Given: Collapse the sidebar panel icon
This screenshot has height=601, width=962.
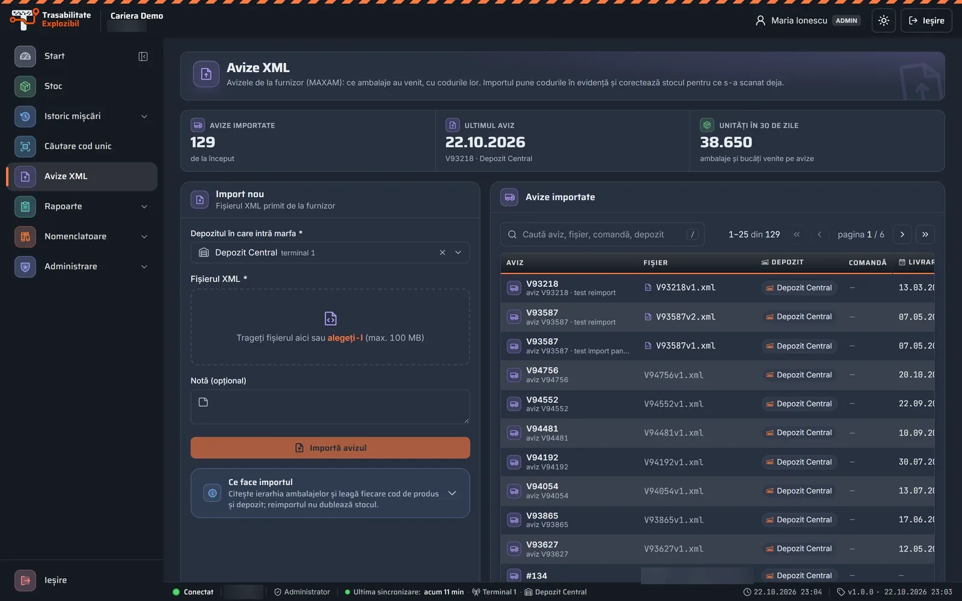Looking at the screenshot, I should tap(143, 56).
